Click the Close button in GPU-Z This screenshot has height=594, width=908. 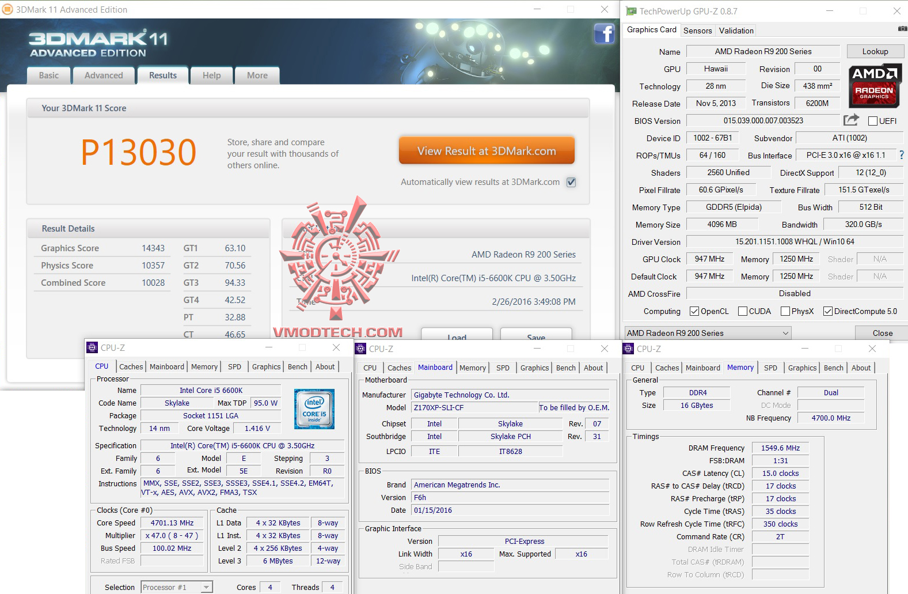click(882, 333)
